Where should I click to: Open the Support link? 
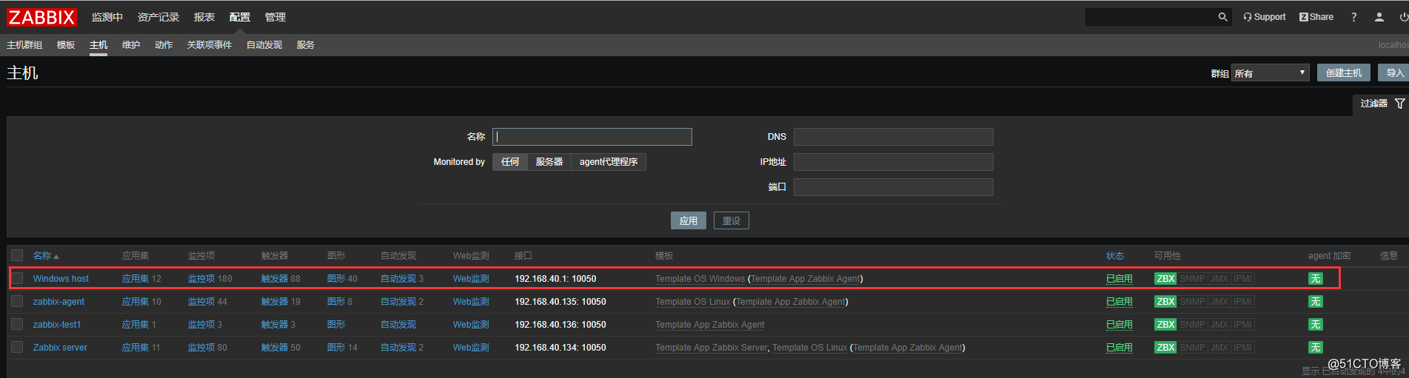[1264, 17]
